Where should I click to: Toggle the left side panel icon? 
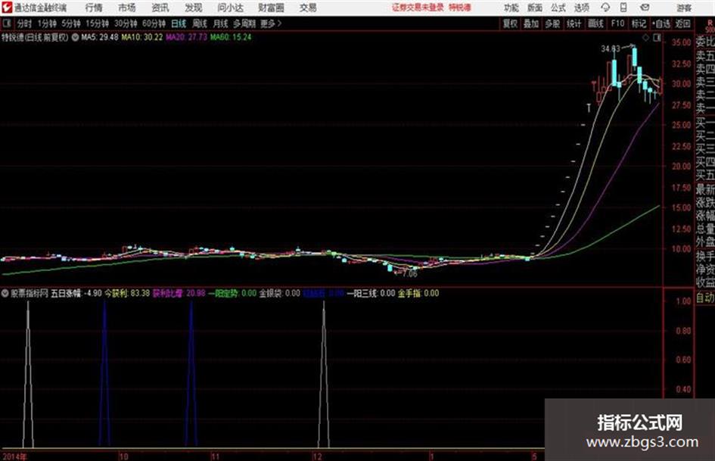(7, 23)
